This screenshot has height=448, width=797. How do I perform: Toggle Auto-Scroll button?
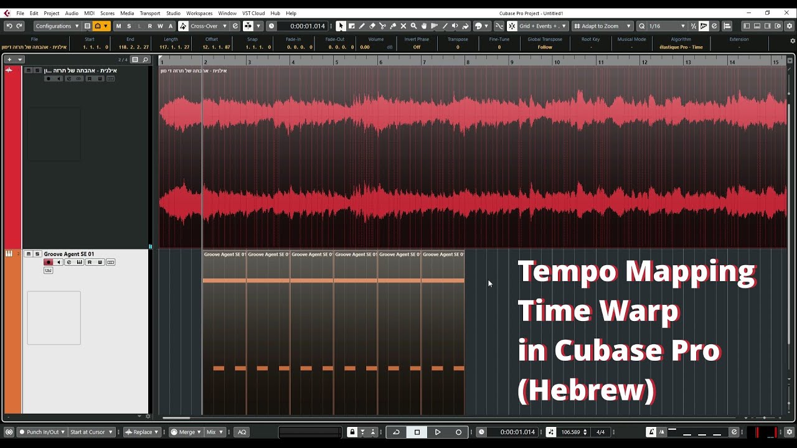point(248,26)
